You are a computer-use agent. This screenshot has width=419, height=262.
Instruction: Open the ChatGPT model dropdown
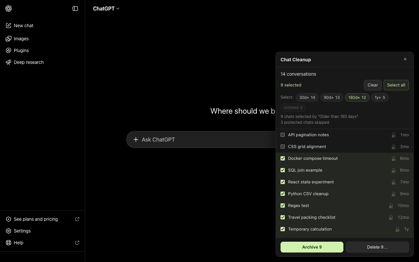click(106, 9)
